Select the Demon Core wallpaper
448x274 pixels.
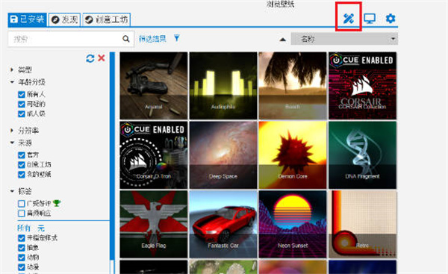tap(293, 155)
